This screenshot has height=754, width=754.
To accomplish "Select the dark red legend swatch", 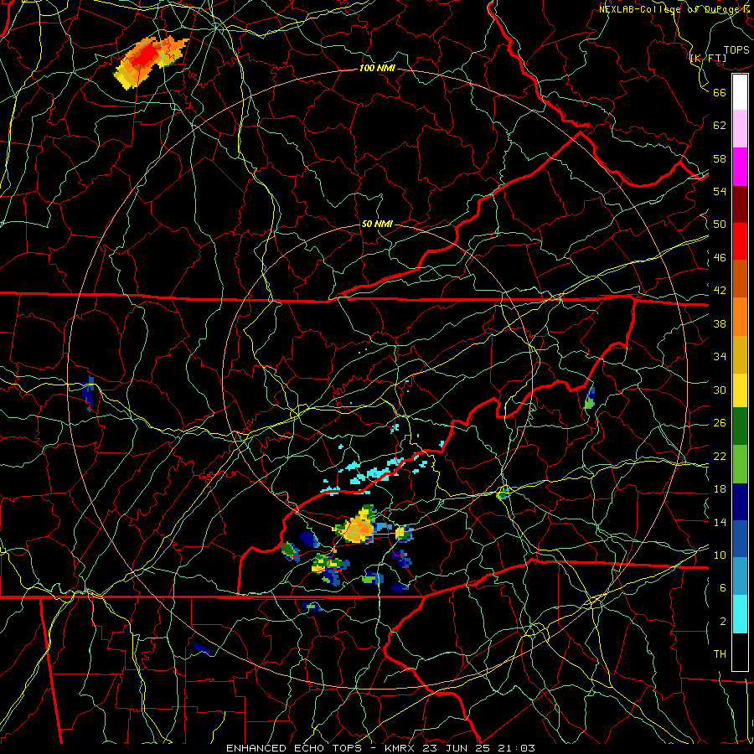I will (740, 204).
